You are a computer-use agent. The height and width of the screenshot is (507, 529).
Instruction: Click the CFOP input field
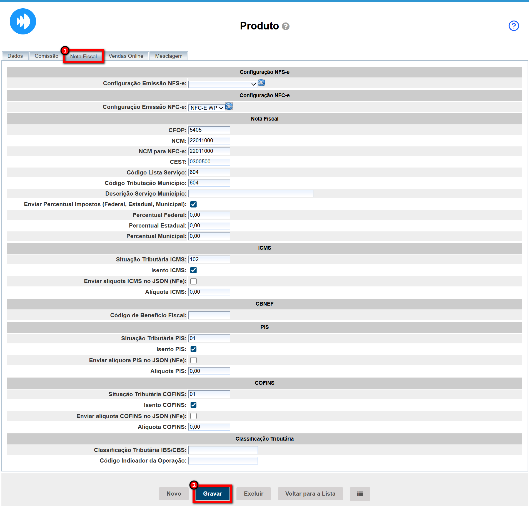(209, 130)
